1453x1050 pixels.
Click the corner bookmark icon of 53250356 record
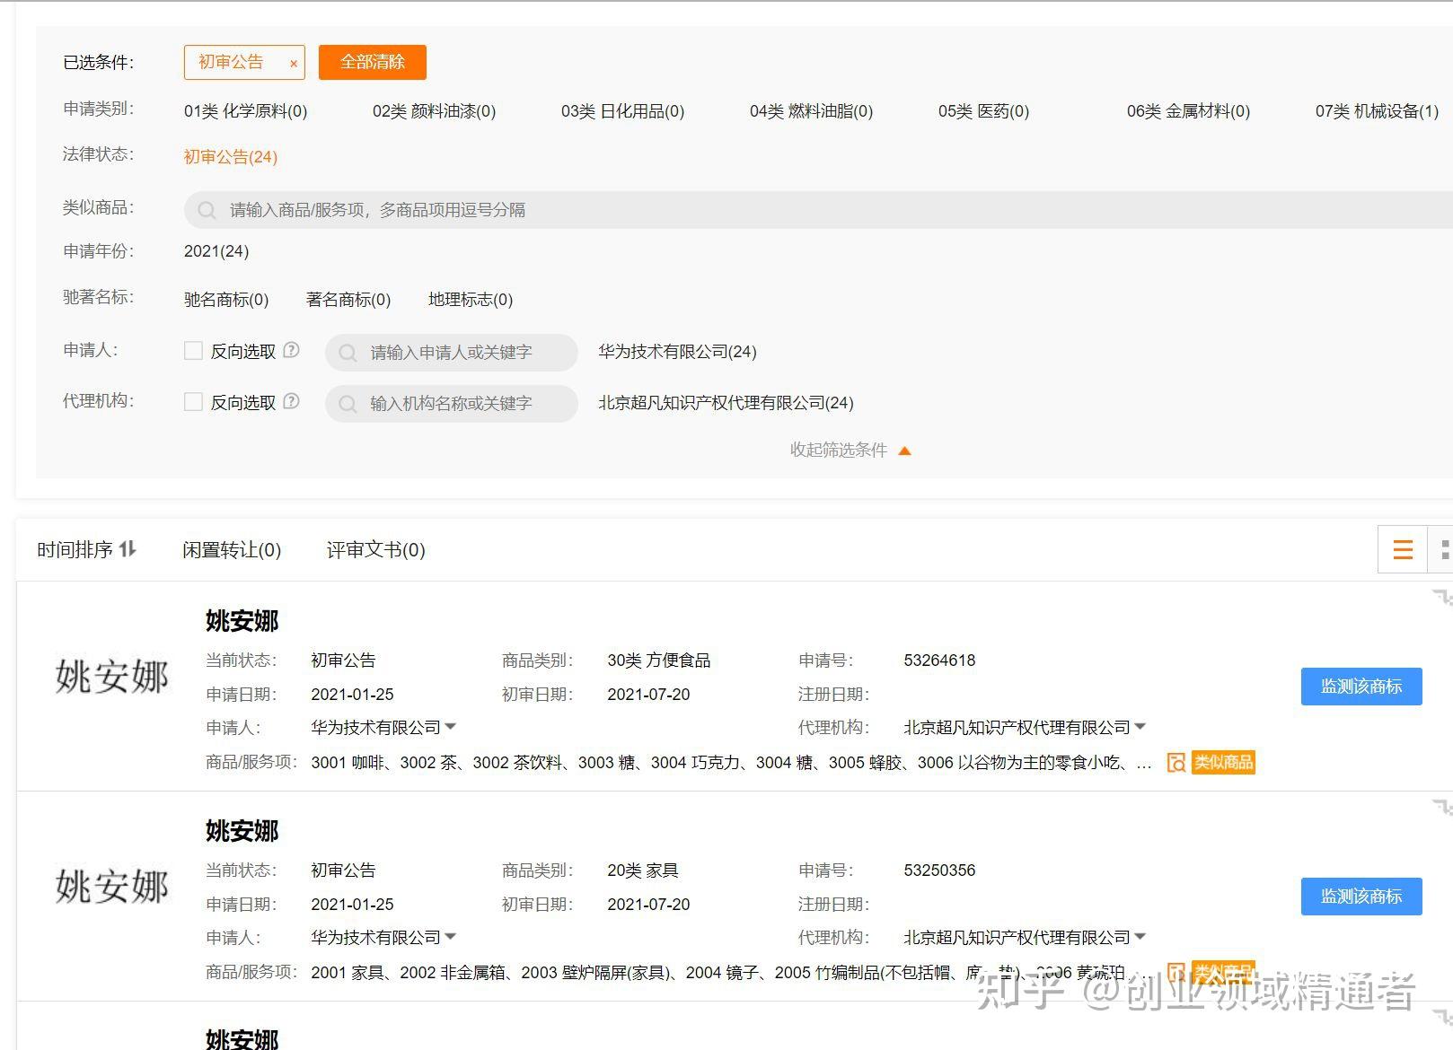1442,808
